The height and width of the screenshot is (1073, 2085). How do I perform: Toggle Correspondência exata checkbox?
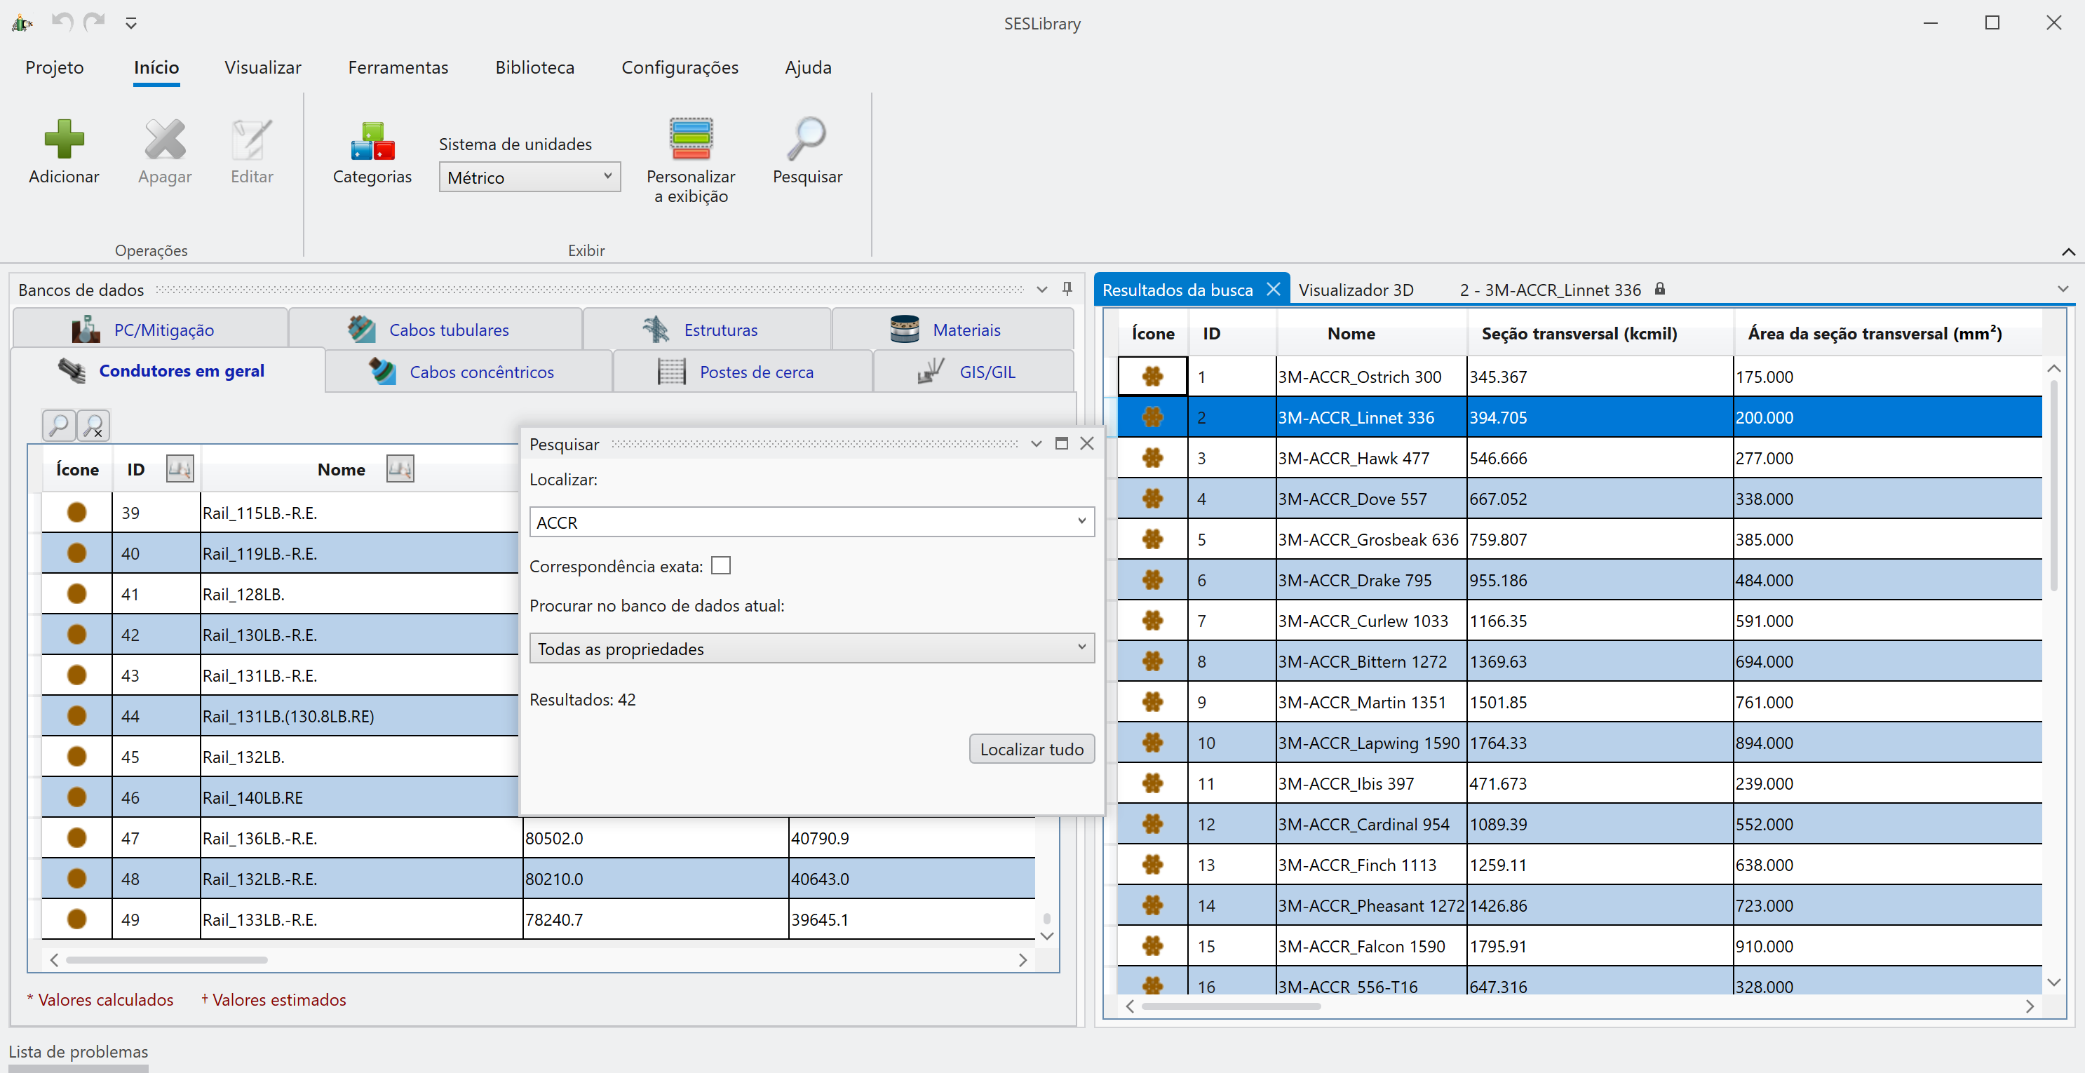pyautogui.click(x=720, y=566)
